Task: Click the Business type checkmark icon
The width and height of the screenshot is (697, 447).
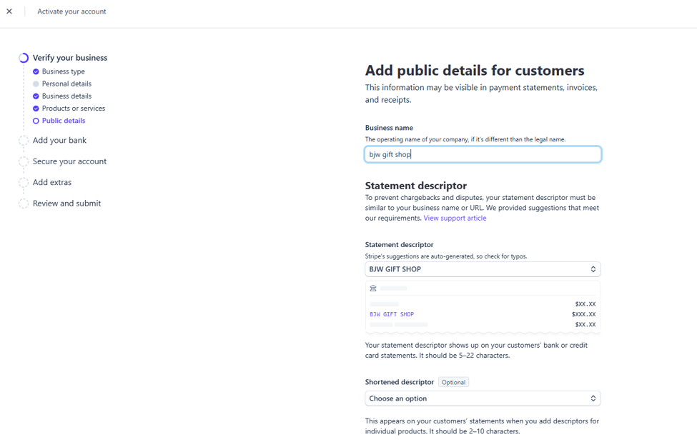Action: [36, 71]
